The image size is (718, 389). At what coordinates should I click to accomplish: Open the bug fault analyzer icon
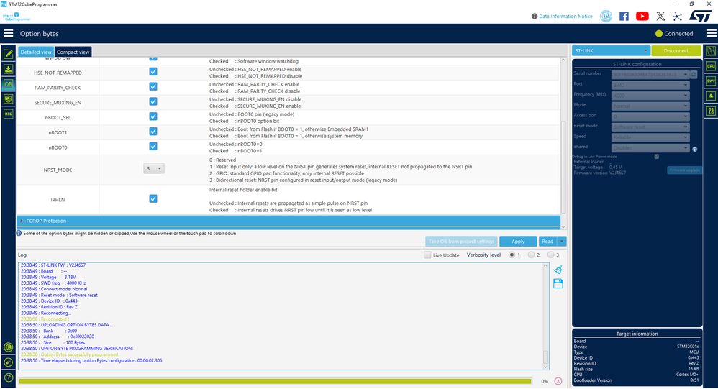click(711, 96)
